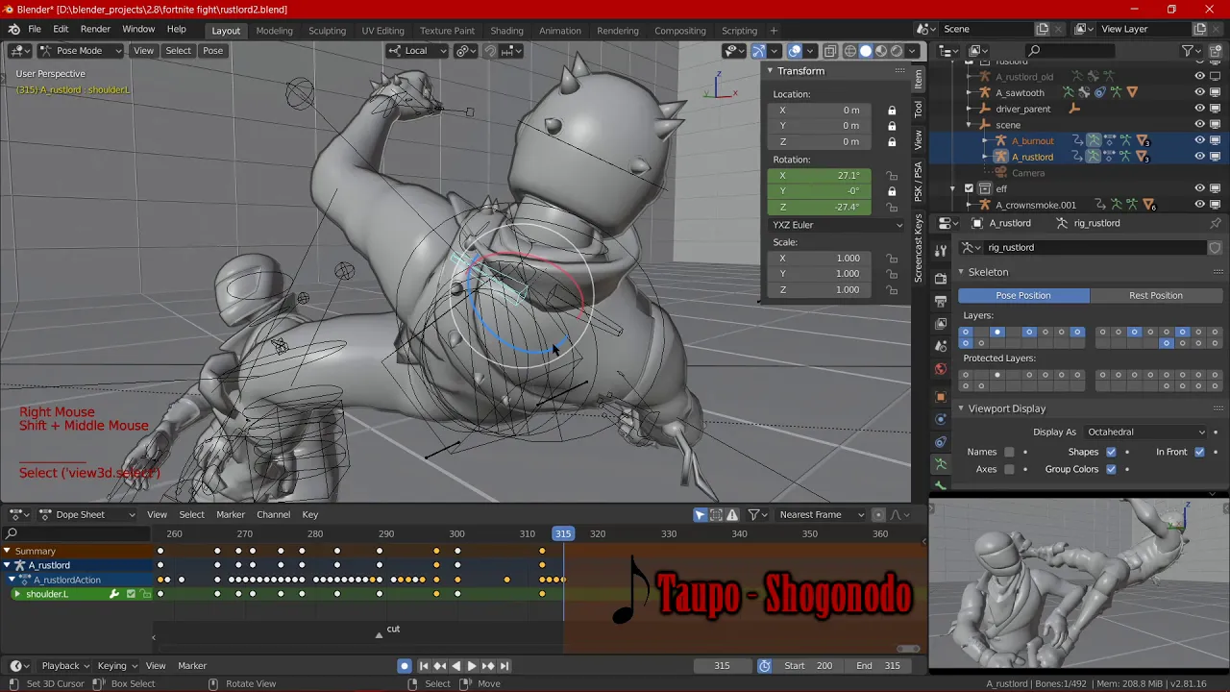Toggle fake user shield for rig_rustlord
Image resolution: width=1230 pixels, height=692 pixels.
[x=1215, y=247]
